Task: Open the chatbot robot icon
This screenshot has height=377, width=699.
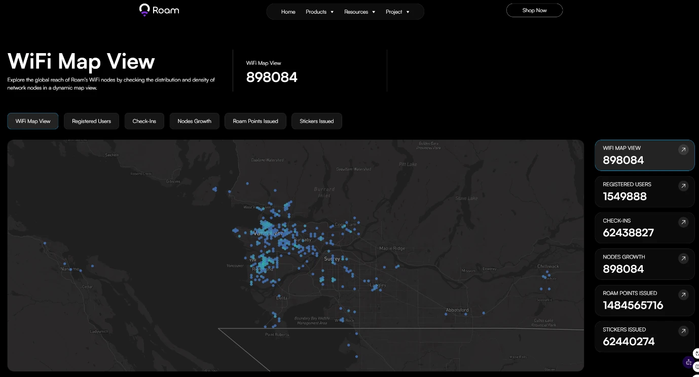Action: click(688, 362)
